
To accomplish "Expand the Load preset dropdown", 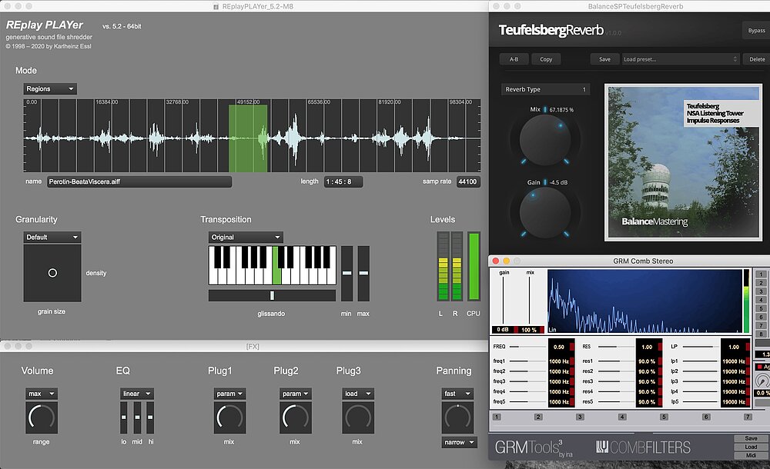I will [x=680, y=59].
